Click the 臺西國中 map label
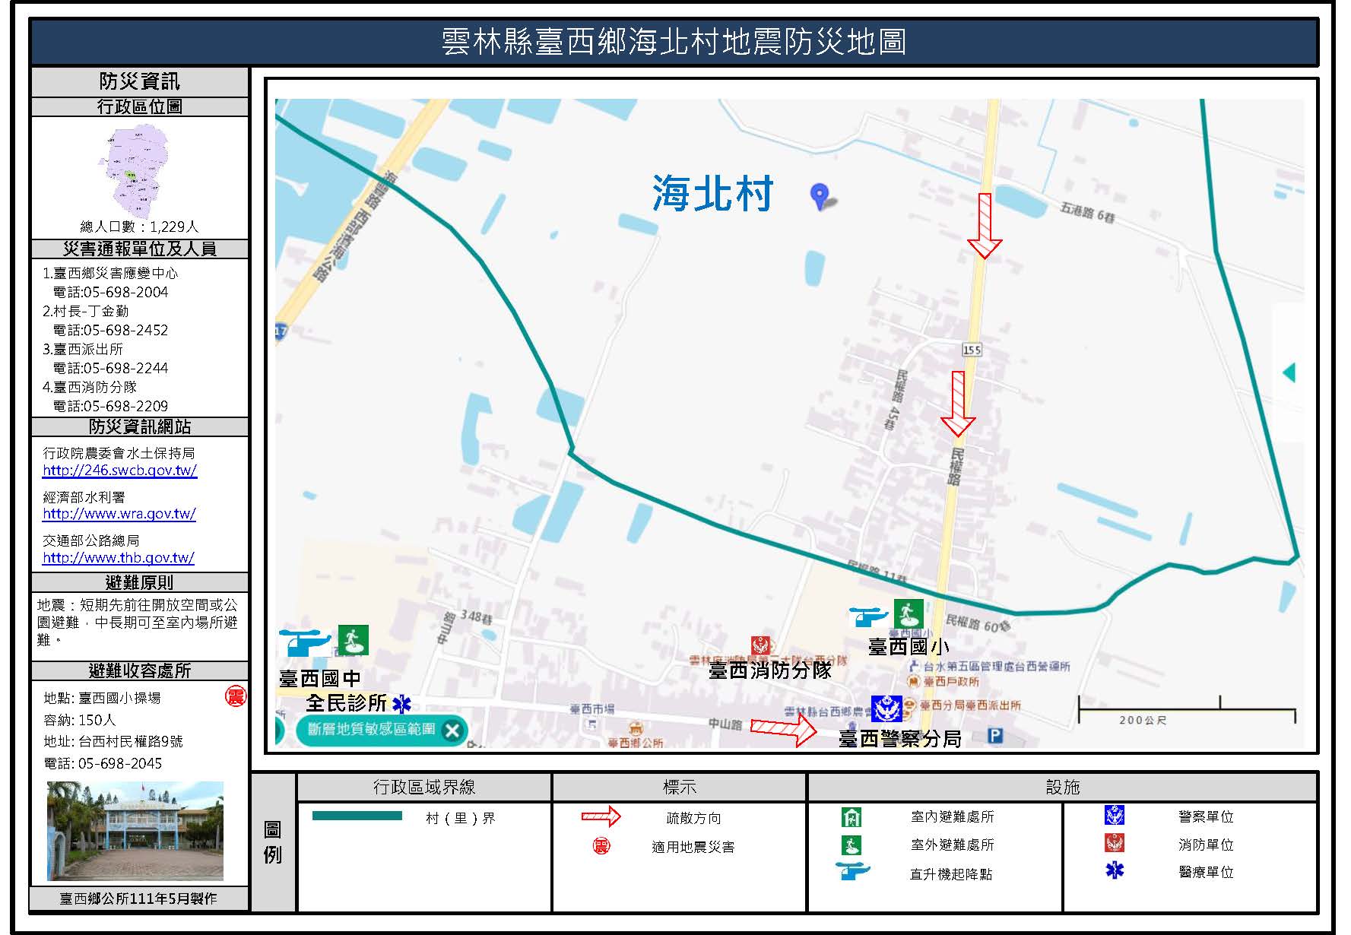 [319, 678]
